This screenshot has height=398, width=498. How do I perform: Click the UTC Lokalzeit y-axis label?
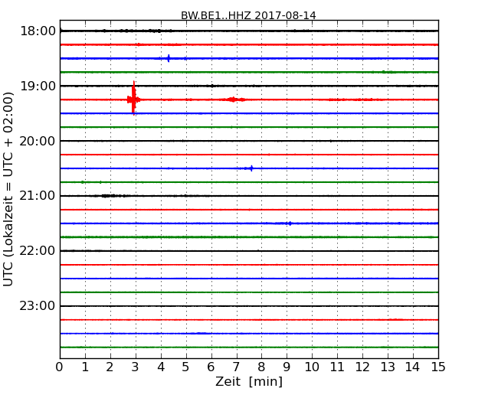point(8,189)
